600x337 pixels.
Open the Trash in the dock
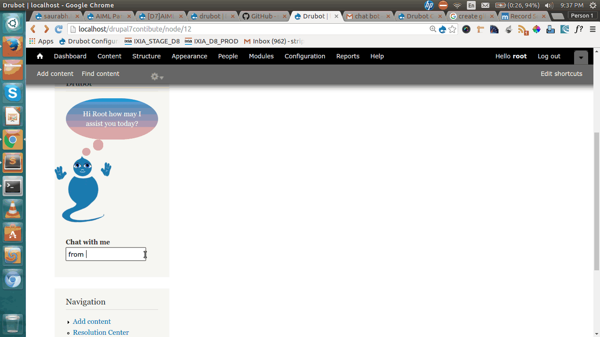pyautogui.click(x=13, y=324)
